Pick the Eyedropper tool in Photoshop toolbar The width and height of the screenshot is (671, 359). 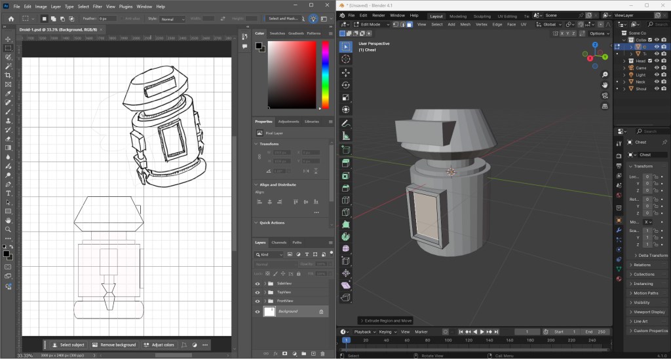[x=9, y=94]
